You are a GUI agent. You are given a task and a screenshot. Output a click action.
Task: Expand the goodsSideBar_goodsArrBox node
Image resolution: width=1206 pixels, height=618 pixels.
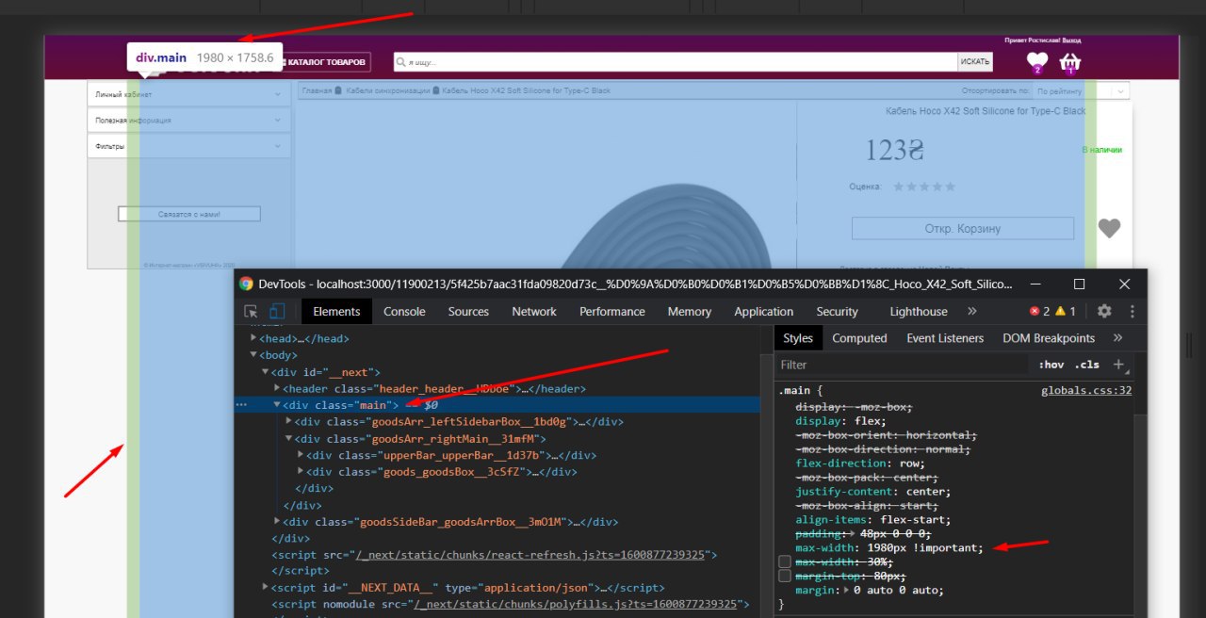coord(277,521)
